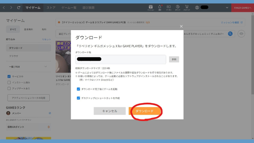This screenshot has height=143, width=254.
Task: Open the クーポン coupon icon
Action: tap(169, 8)
